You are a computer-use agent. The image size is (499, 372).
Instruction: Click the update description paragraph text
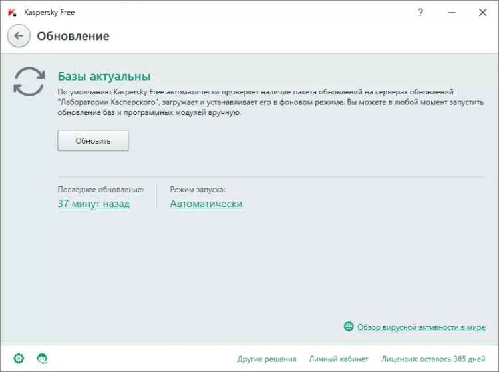(271, 102)
